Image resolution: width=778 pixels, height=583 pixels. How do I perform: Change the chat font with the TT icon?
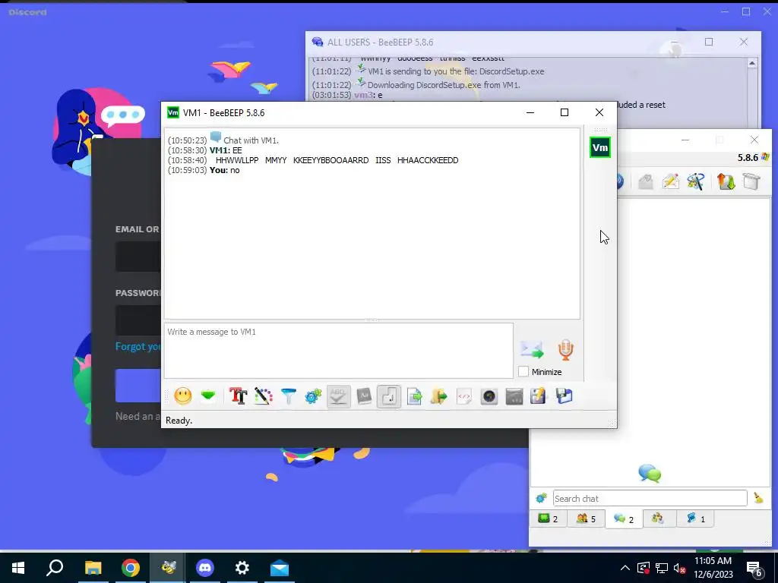tap(238, 396)
